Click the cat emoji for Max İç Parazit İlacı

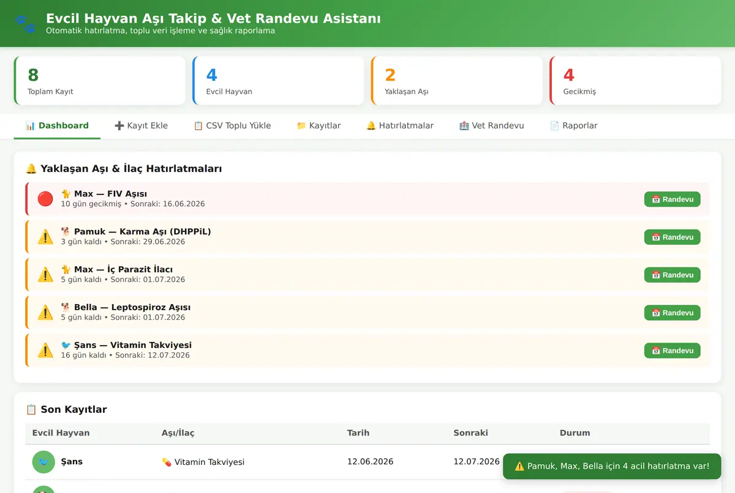click(x=66, y=270)
